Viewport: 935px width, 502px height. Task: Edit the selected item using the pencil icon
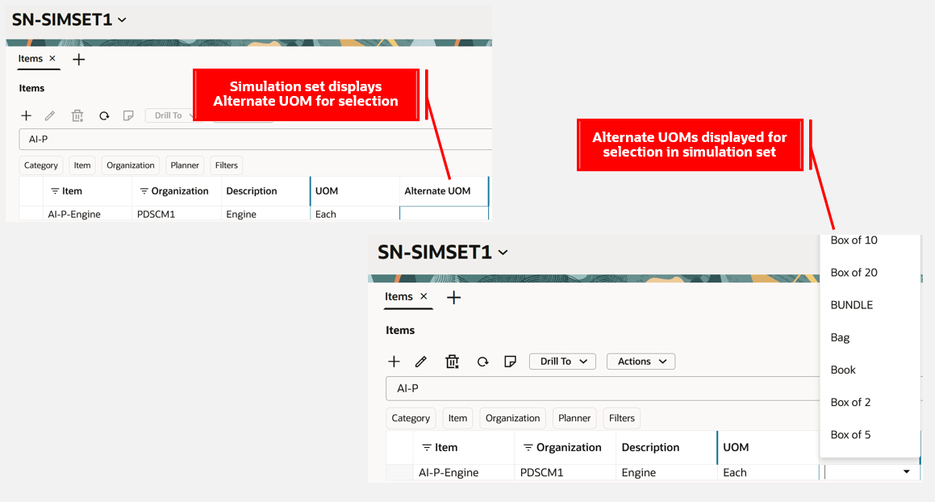(420, 361)
